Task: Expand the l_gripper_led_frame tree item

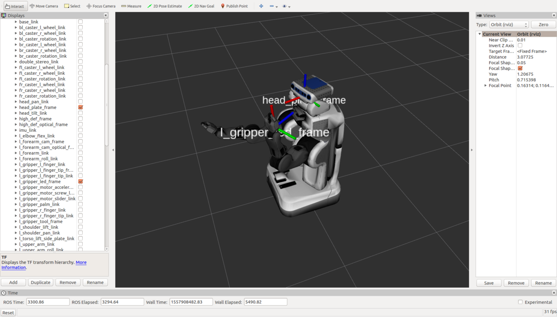Action: (x=16, y=181)
